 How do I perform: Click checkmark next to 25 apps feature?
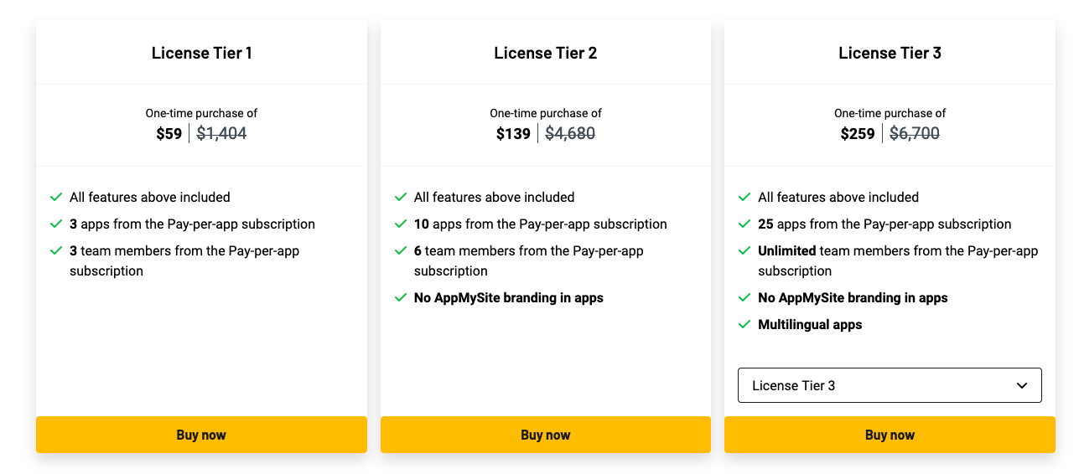[x=744, y=224]
